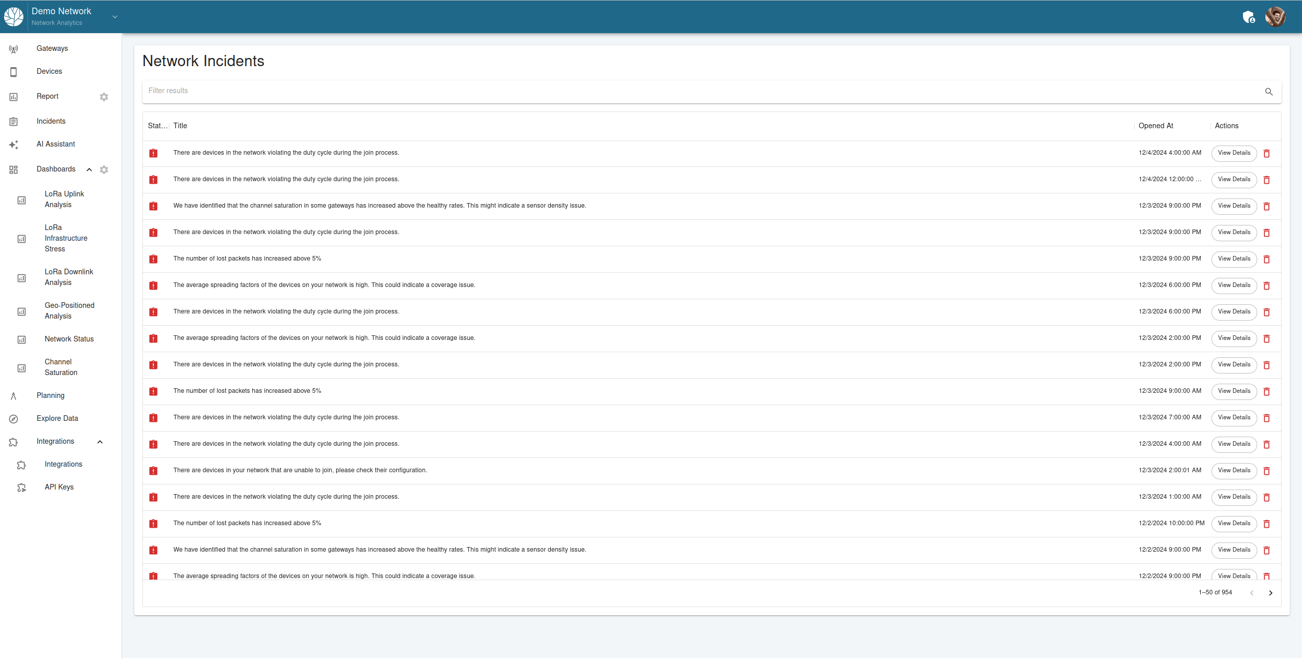Collapse the Dashboards section chevron
1302x659 pixels.
pos(89,169)
